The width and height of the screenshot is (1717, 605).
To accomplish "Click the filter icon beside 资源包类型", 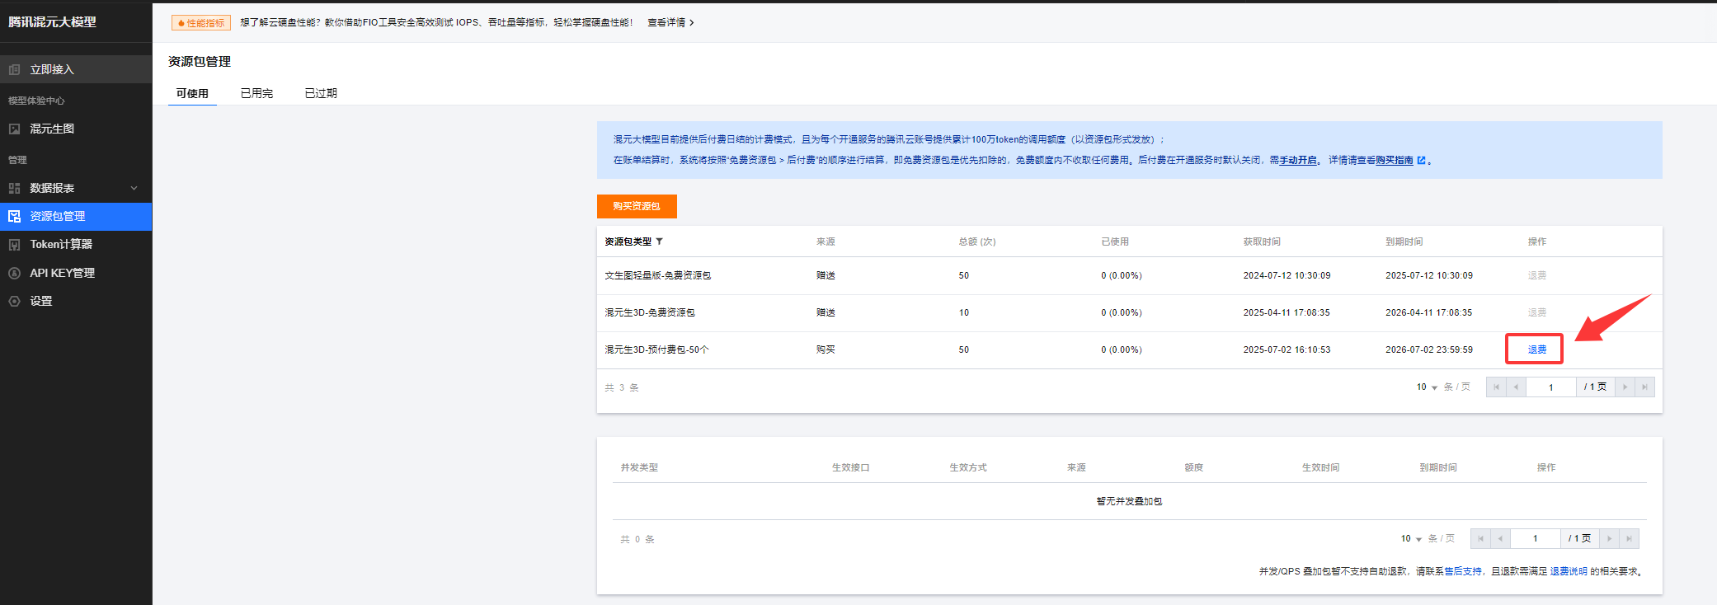I will (x=660, y=242).
